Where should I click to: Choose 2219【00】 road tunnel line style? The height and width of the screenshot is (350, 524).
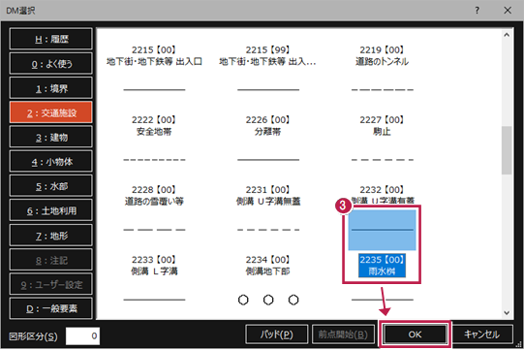point(382,55)
